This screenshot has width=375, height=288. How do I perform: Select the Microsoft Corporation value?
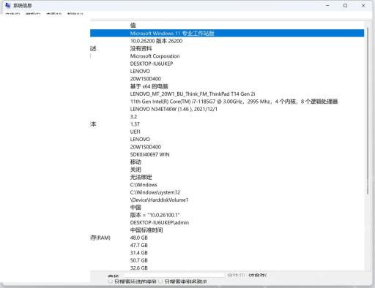coord(155,56)
